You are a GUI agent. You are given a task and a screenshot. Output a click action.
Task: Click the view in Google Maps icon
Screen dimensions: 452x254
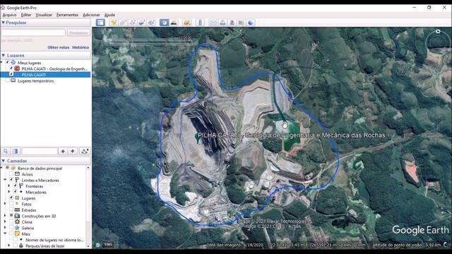click(x=242, y=23)
